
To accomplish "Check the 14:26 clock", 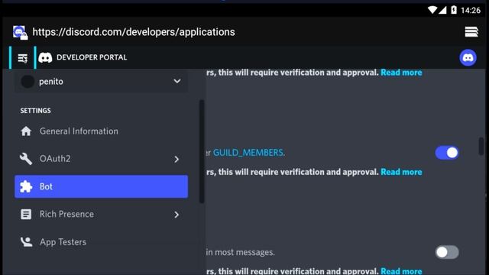I will point(471,10).
